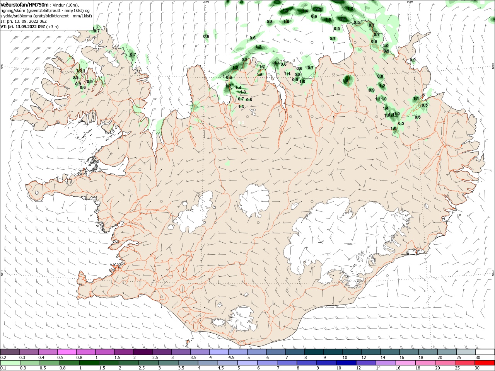Pick lower legend swatch between 2 and 2.5
Screen dimensions: 495x371
[x=129, y=363]
